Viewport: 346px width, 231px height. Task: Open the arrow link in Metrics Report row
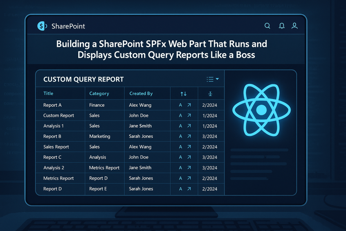click(x=189, y=178)
